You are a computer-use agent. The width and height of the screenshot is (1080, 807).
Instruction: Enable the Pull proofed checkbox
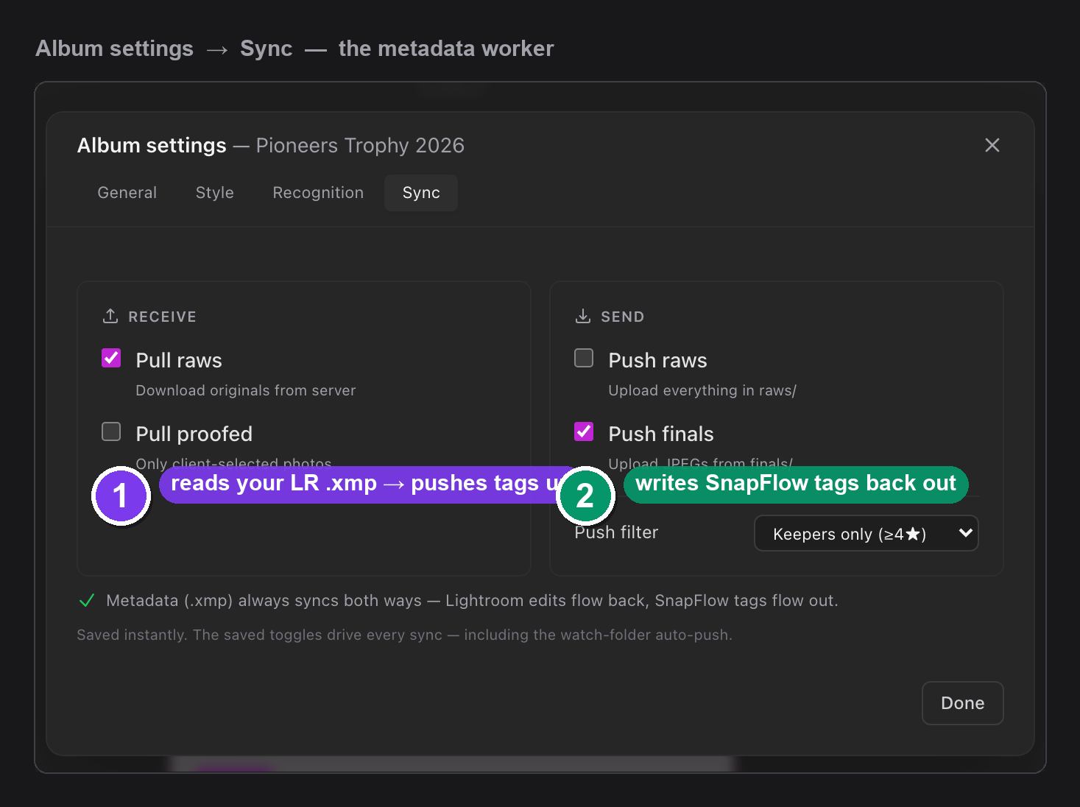pos(111,431)
